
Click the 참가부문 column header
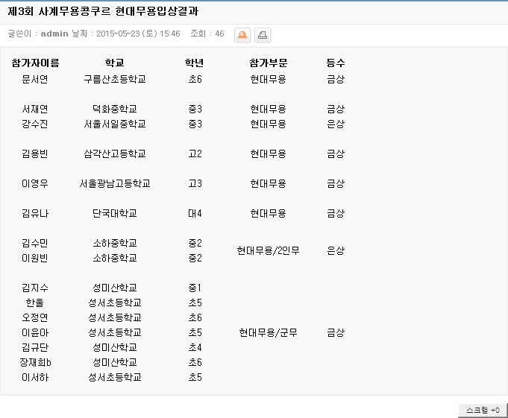pyautogui.click(x=269, y=63)
